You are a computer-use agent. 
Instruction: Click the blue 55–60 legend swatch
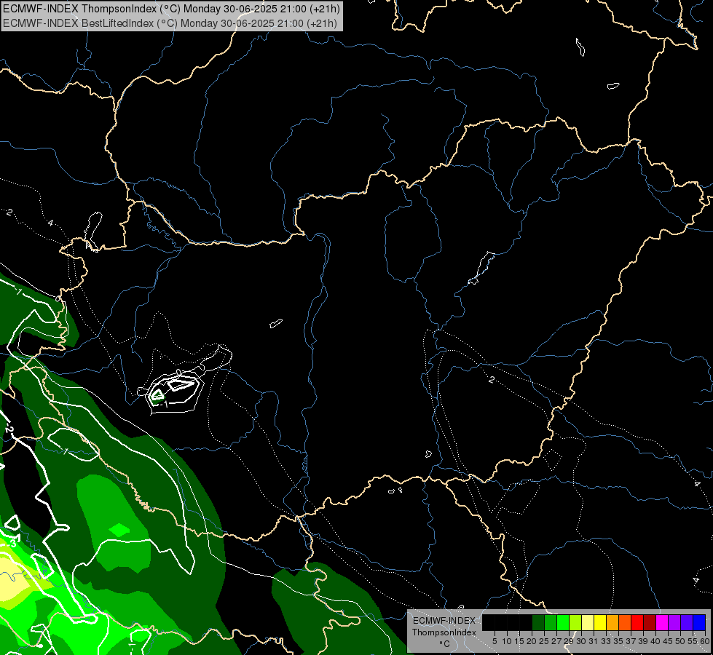[x=699, y=622]
